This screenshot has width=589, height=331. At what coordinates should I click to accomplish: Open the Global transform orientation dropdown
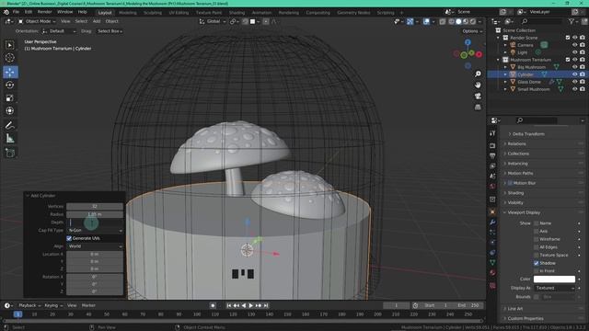(213, 21)
